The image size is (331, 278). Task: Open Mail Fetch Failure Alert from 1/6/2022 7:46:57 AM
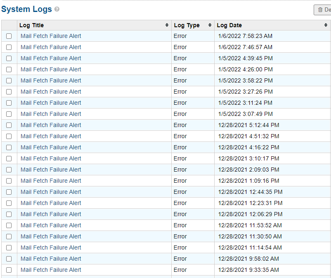(51, 47)
